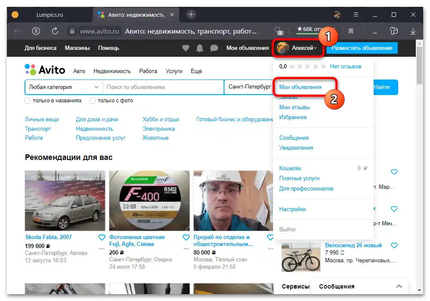This screenshot has width=430, height=301.
Task: Log out with Выйти
Action: 287,230
